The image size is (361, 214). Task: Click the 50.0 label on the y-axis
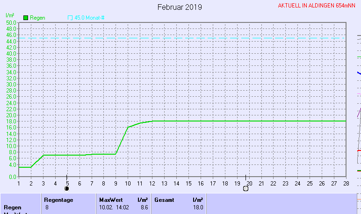click(x=11, y=22)
